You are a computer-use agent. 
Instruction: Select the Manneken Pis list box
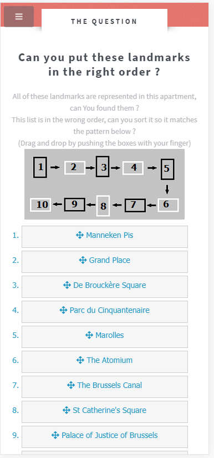point(105,237)
